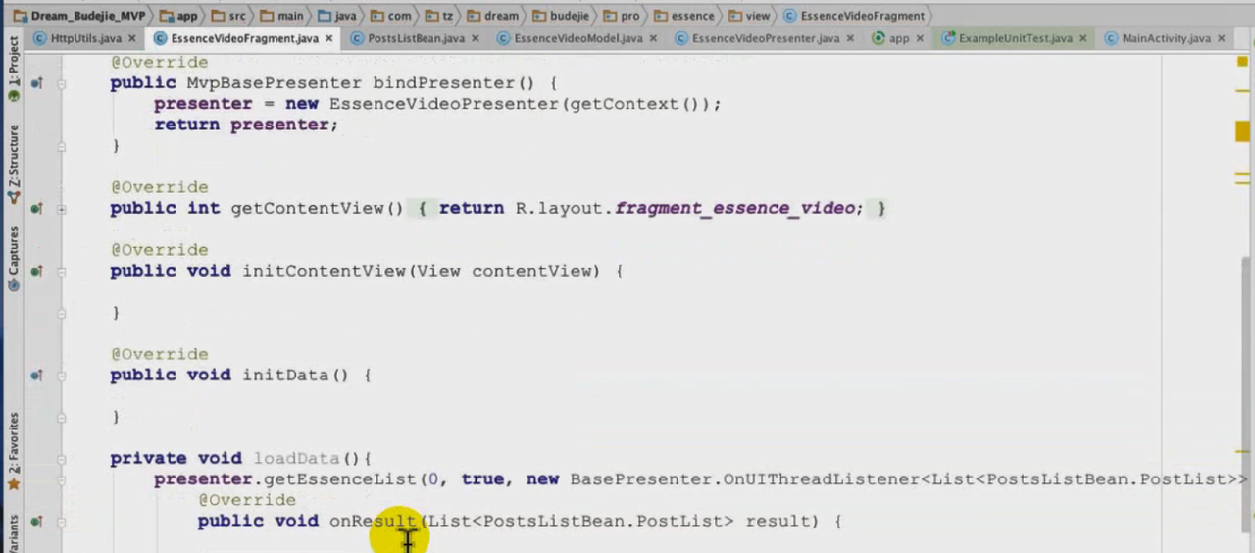Click override gutter icon beside getContentView()

point(36,208)
